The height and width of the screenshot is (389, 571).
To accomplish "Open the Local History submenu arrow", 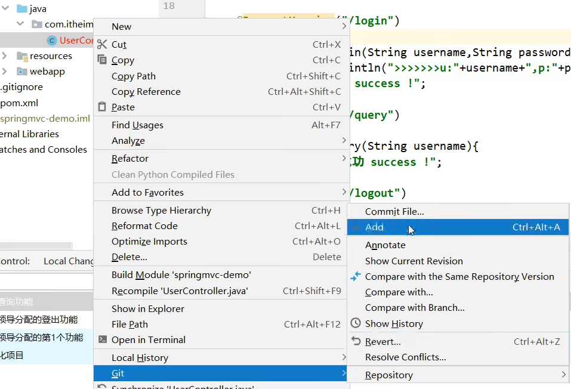I will (x=344, y=357).
